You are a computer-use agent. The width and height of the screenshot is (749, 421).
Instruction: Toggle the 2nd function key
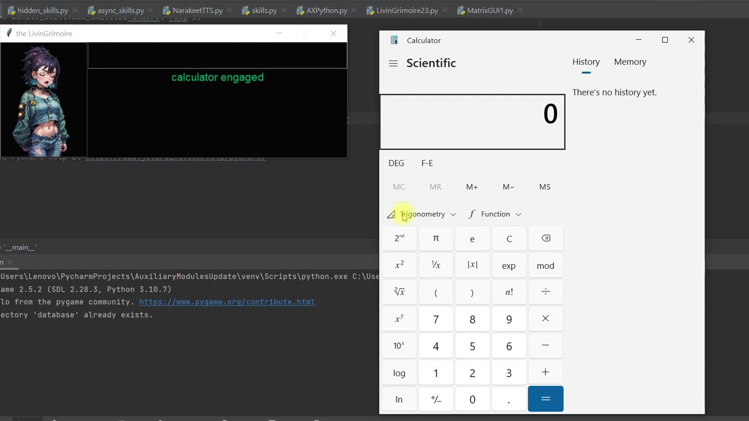(399, 239)
